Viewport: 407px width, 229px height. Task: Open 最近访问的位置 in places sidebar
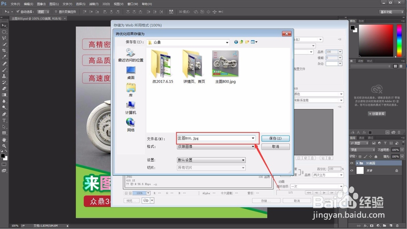[x=131, y=55]
